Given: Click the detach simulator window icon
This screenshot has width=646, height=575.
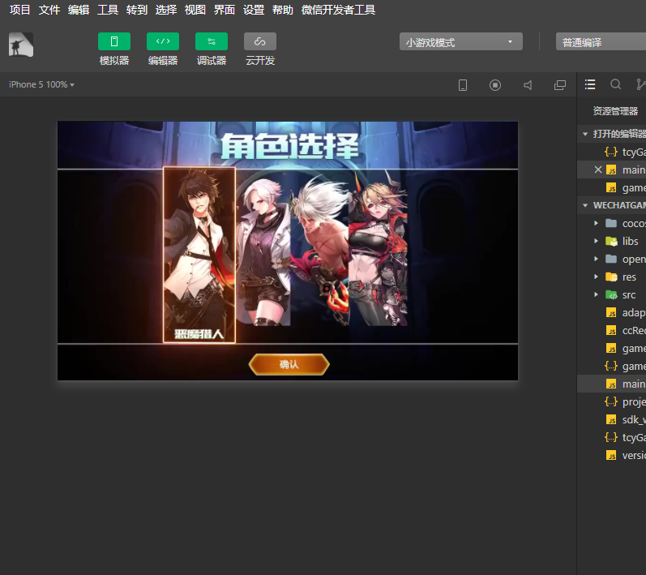Looking at the screenshot, I should click(560, 85).
